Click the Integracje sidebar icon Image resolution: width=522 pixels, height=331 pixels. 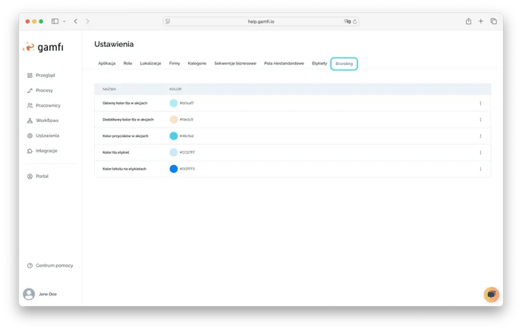[30, 151]
